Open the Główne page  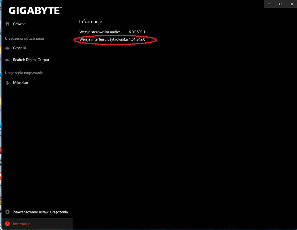click(19, 24)
